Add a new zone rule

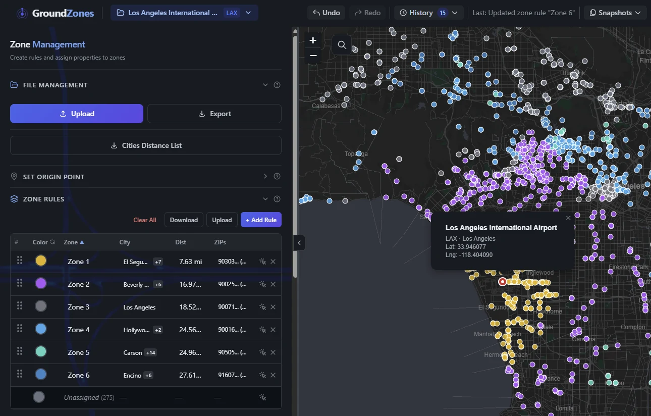[261, 220]
